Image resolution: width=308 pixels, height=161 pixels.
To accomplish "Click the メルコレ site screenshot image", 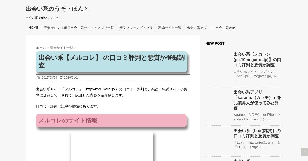I will pyautogui.click(x=112, y=147).
